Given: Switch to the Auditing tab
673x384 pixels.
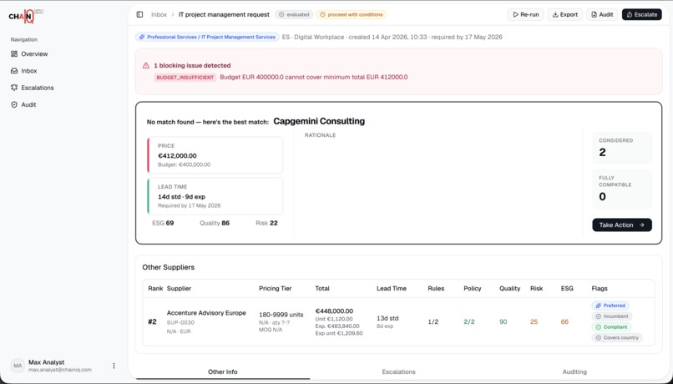Looking at the screenshot, I should pyautogui.click(x=574, y=372).
